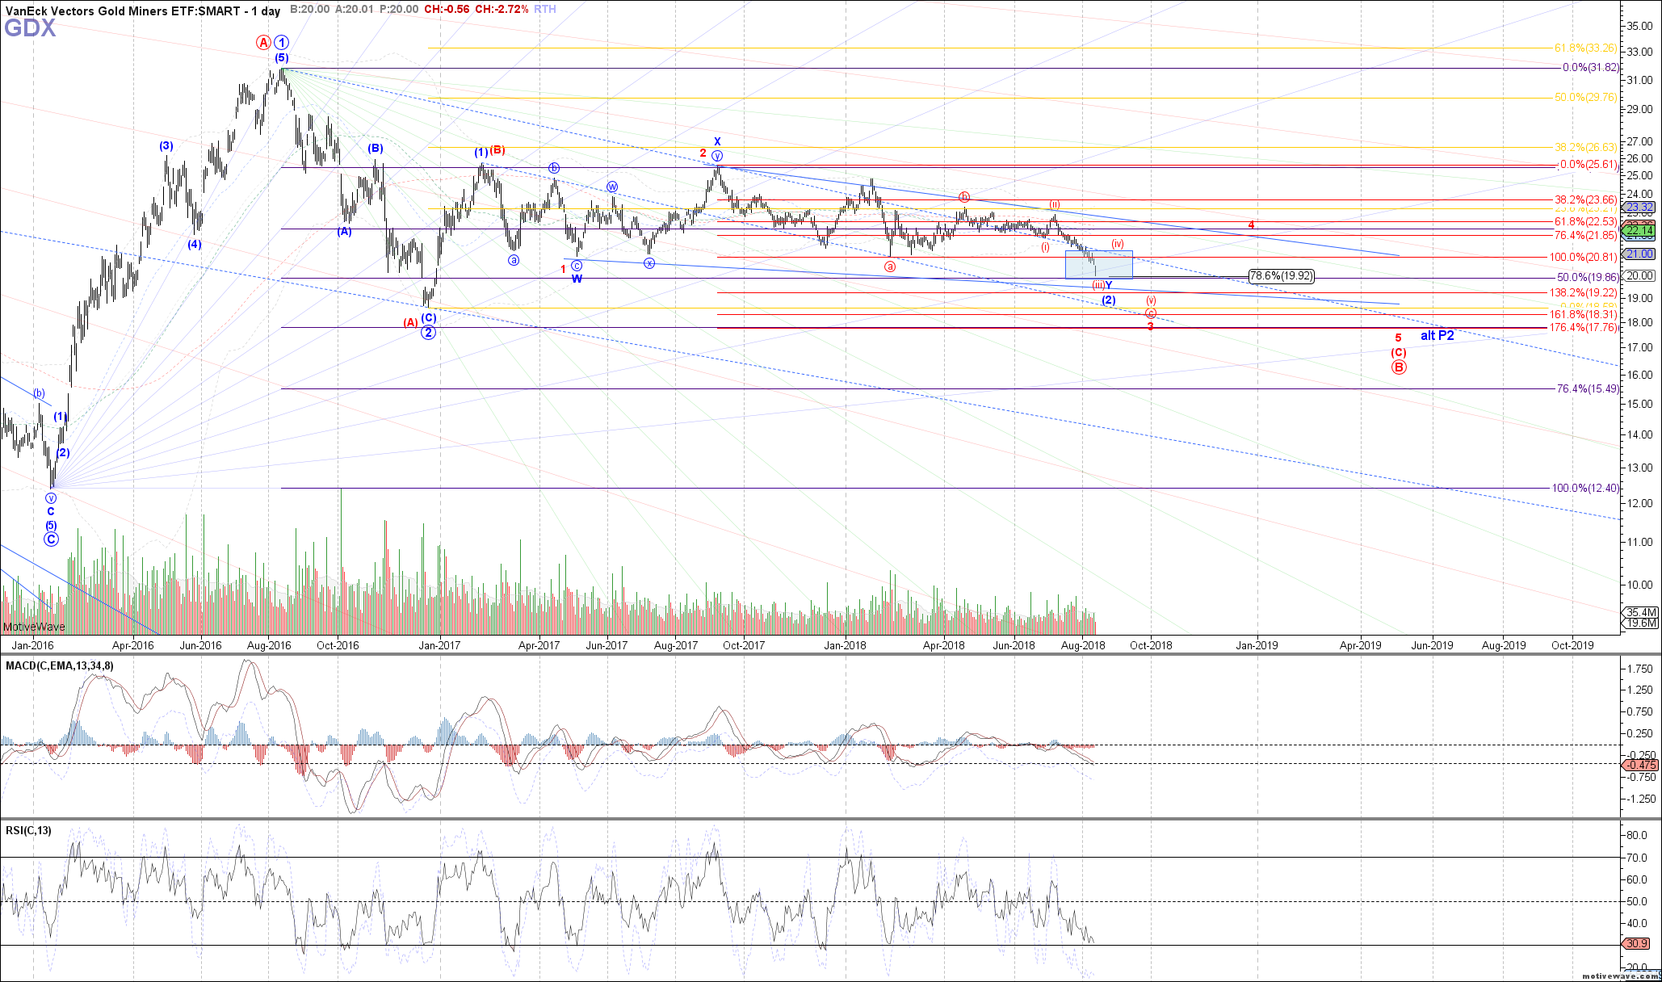
Task: Click the circled blue C label at bottom left
Action: click(51, 539)
